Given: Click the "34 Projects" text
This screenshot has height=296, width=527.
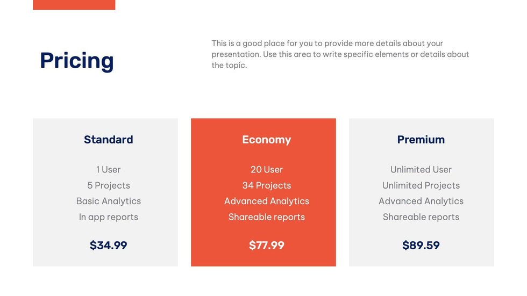Looking at the screenshot, I should [x=266, y=185].
